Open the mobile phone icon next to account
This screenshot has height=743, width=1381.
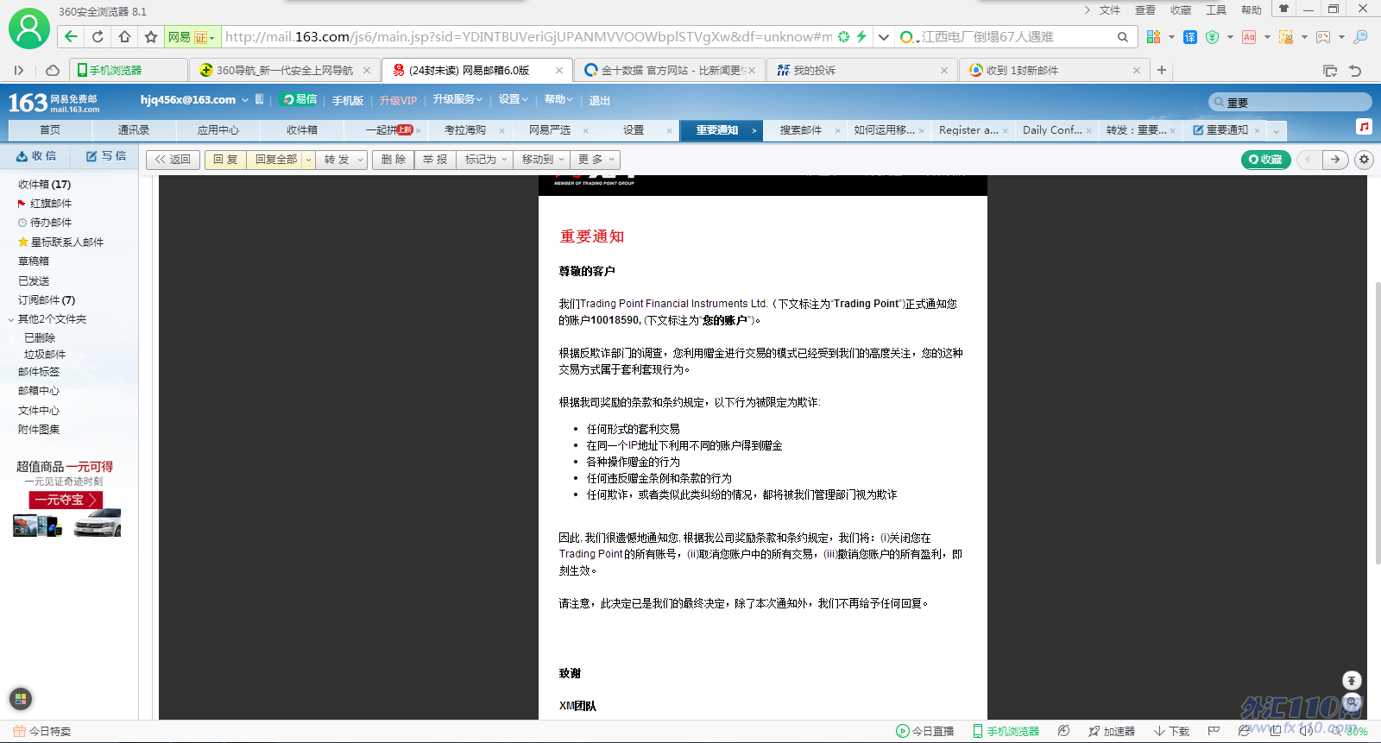[260, 99]
